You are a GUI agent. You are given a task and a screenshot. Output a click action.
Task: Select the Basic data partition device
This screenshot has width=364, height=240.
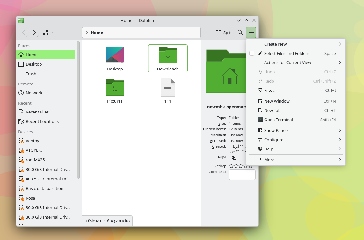[x=46, y=188]
